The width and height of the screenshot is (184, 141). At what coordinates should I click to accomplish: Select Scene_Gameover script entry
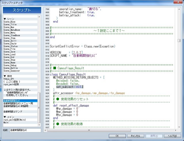point(20,71)
